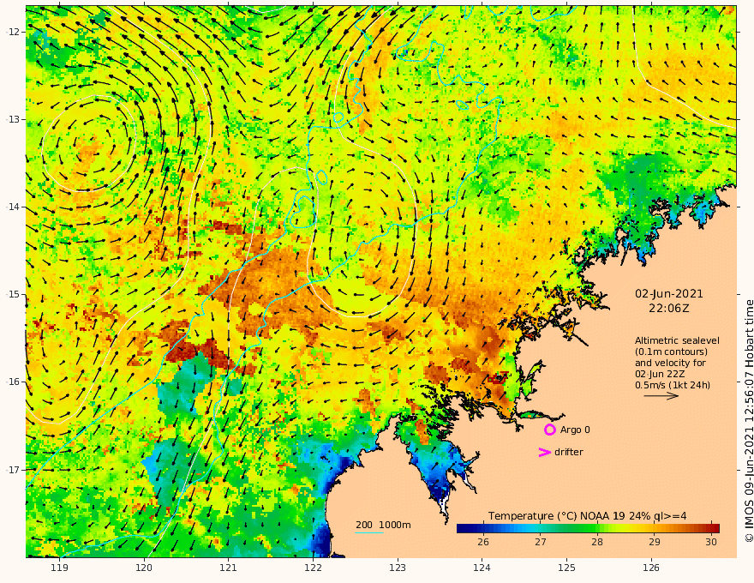
Task: Click latitude axis label -14
Action: click(x=13, y=207)
